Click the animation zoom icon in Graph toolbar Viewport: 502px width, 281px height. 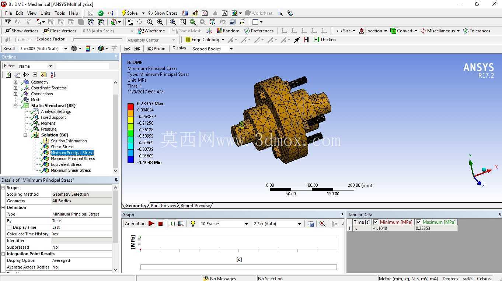(323, 224)
